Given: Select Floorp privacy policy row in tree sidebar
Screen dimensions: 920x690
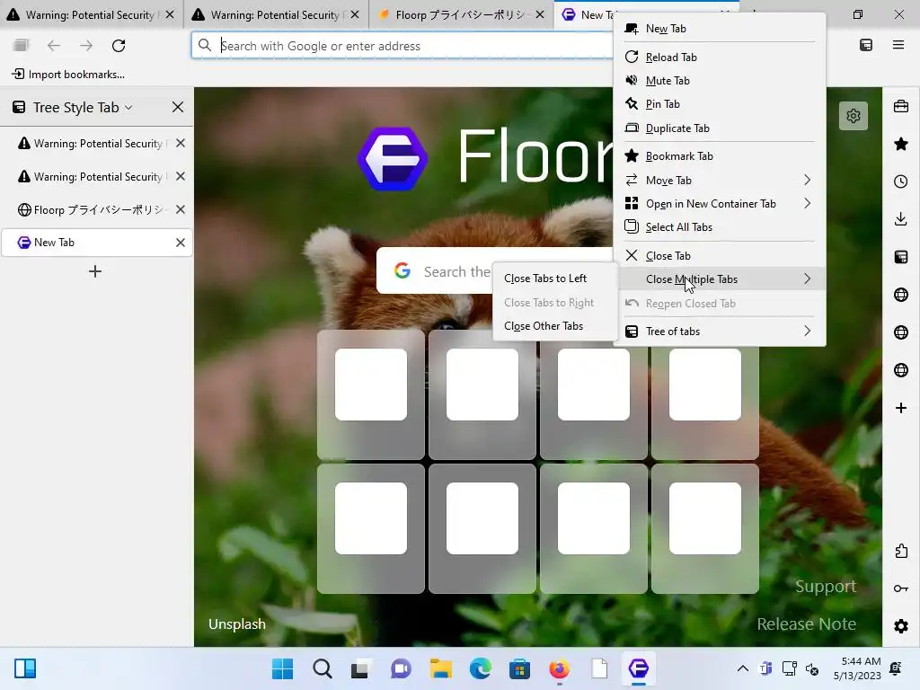Looking at the screenshot, I should pos(97,209).
